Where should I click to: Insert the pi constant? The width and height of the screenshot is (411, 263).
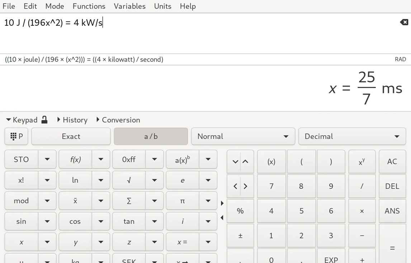tap(183, 201)
